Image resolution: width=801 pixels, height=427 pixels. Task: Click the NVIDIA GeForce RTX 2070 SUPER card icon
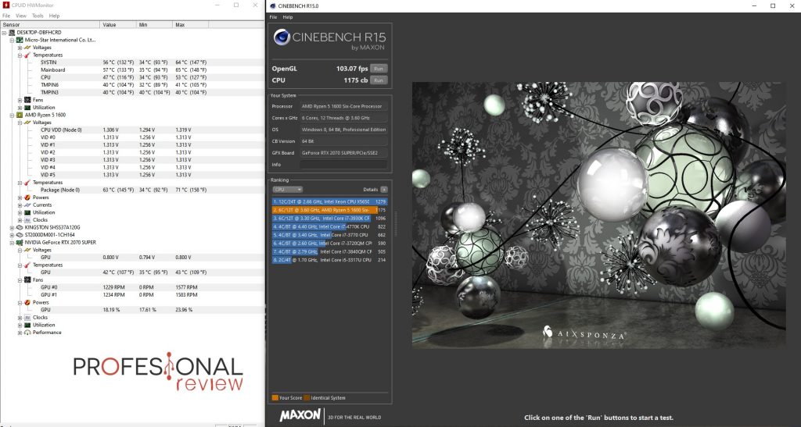click(20, 243)
